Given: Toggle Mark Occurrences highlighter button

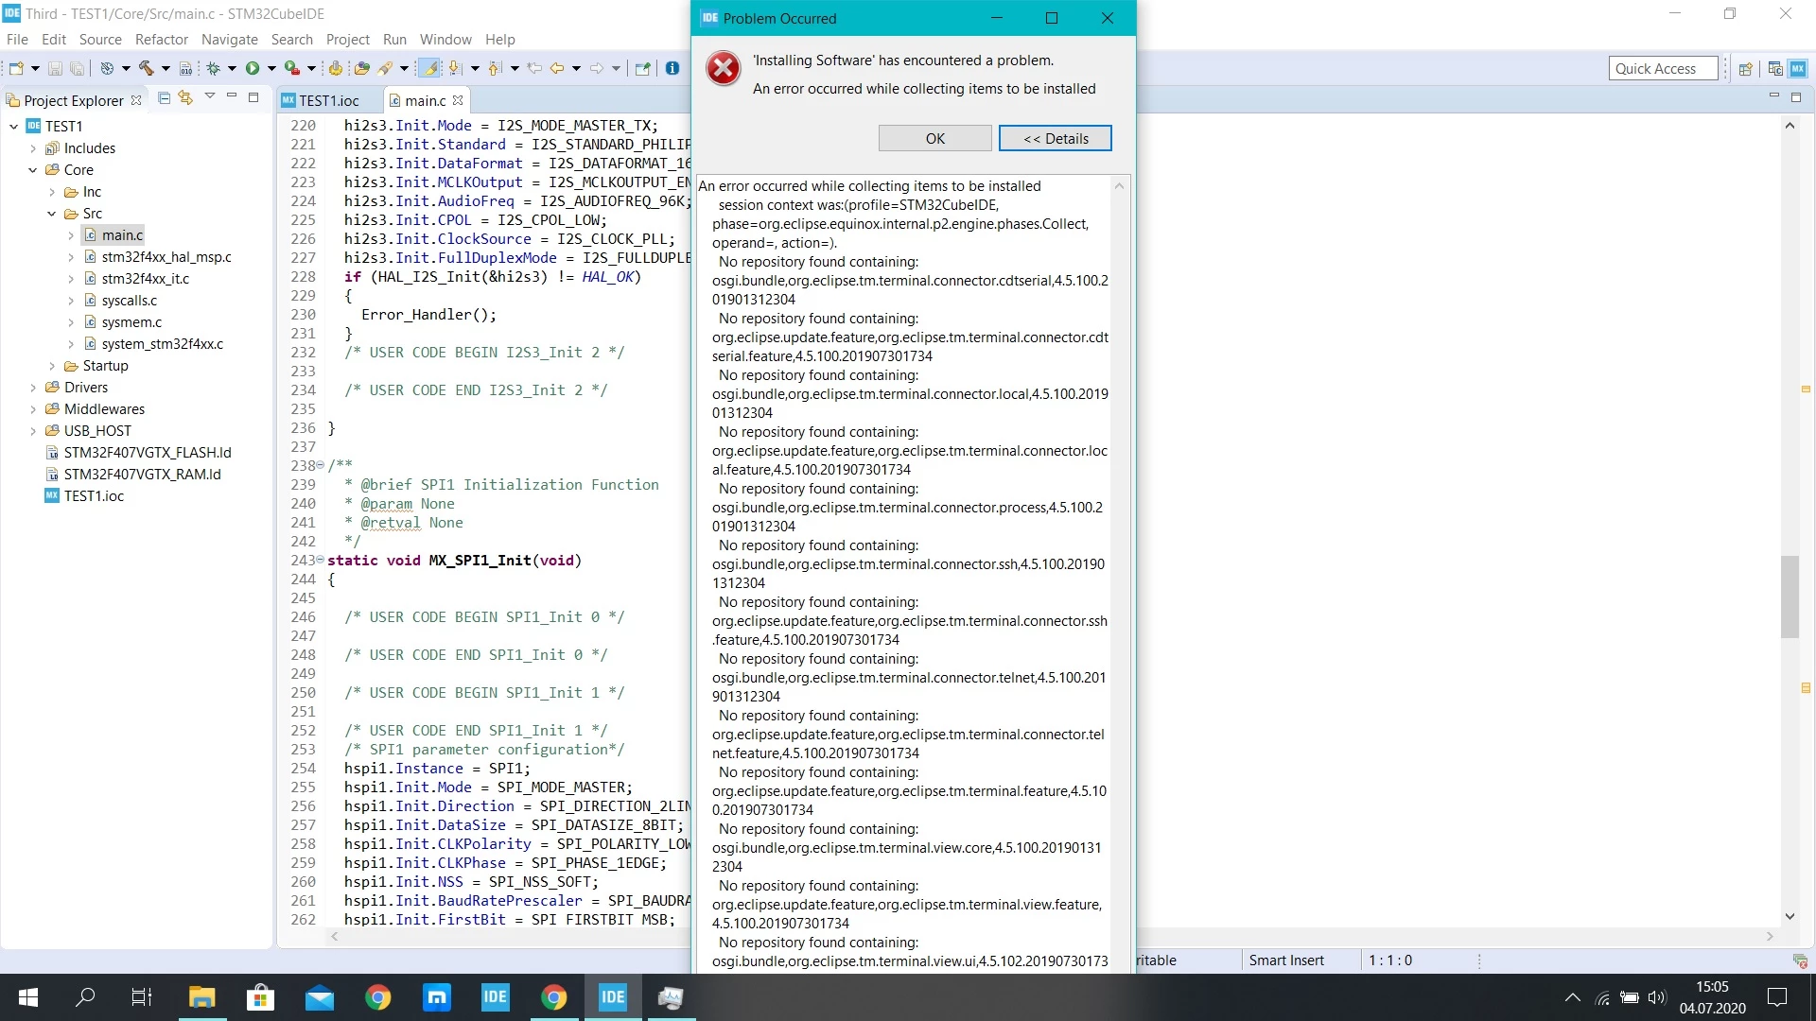Looking at the screenshot, I should pos(429,68).
